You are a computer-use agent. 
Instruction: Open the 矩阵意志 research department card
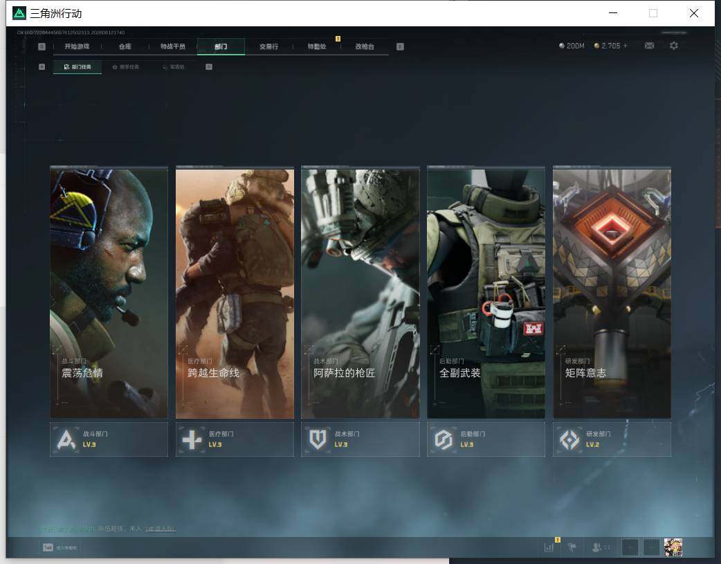click(612, 293)
